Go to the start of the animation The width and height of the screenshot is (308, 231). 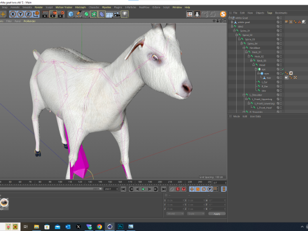[x=123, y=189]
